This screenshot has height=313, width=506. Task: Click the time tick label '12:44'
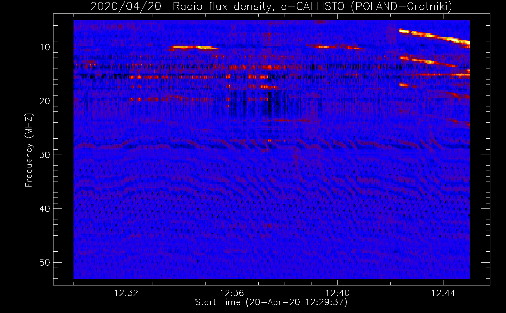point(443,293)
